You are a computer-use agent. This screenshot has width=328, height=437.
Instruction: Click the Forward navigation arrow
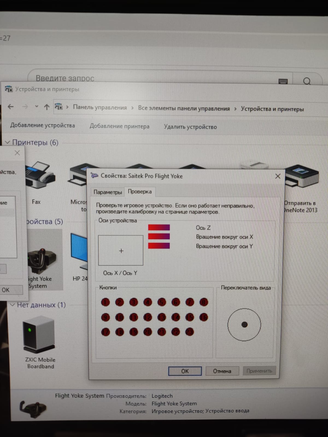click(25, 107)
